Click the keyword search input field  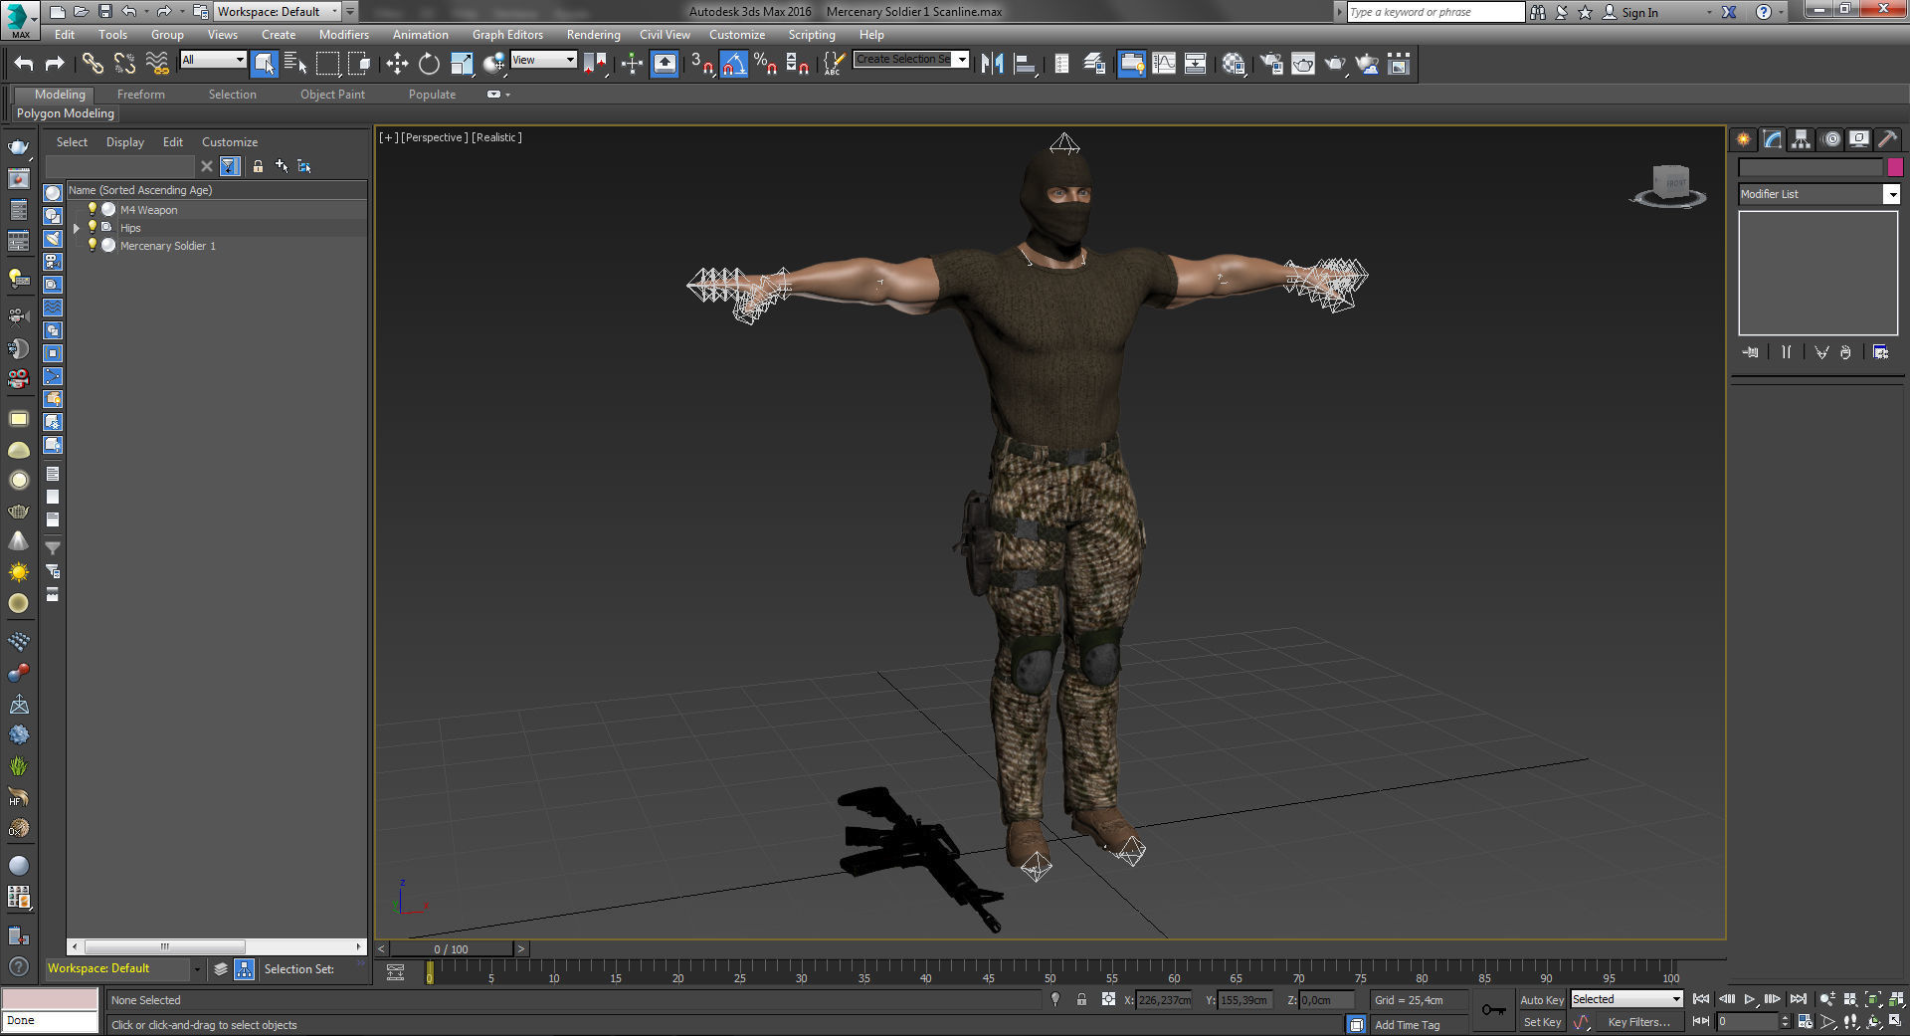point(1435,12)
